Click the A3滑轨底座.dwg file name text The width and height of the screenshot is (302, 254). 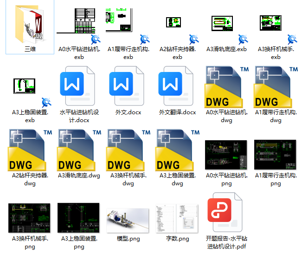pyautogui.click(x=79, y=176)
